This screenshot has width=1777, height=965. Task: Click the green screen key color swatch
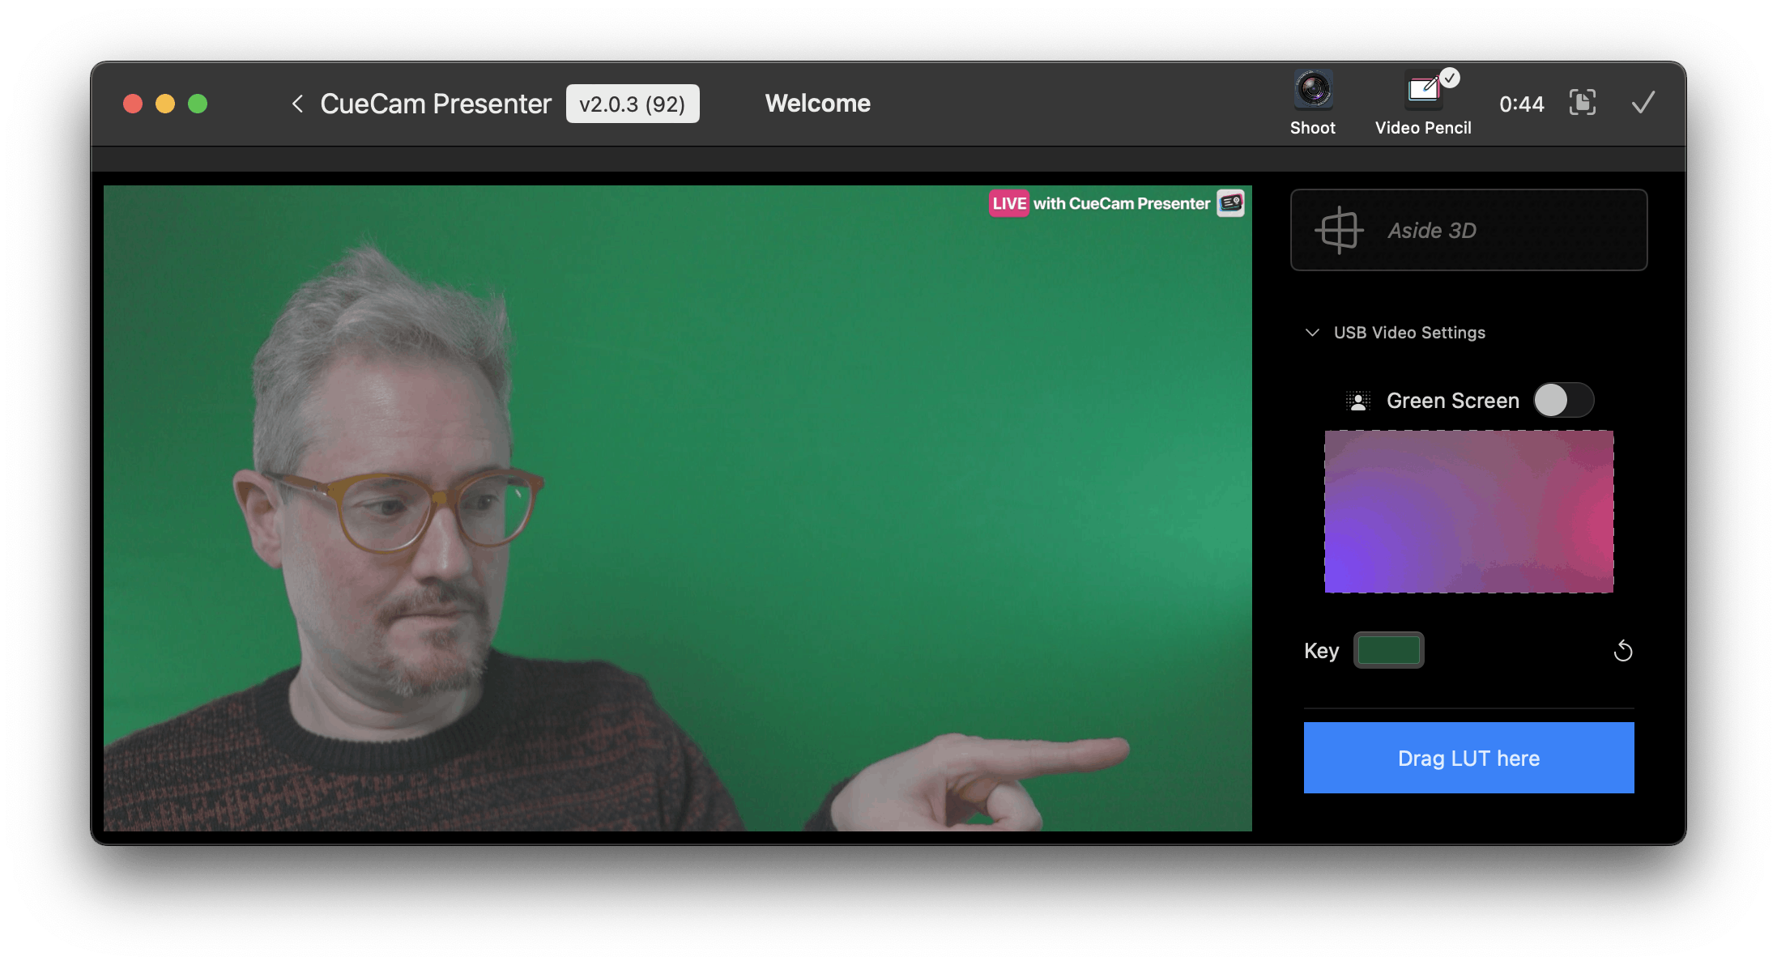pyautogui.click(x=1388, y=651)
